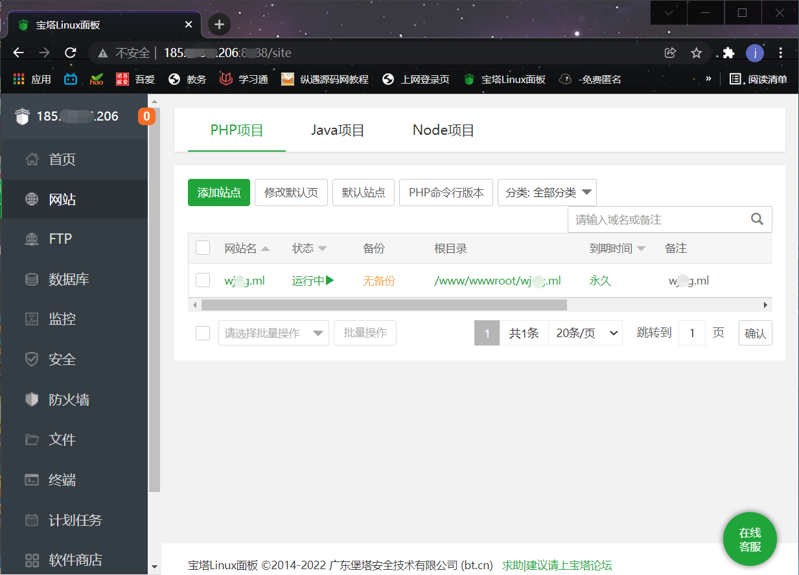799x575 pixels.
Task: Switch to the PHP项目 tab
Action: 237,130
